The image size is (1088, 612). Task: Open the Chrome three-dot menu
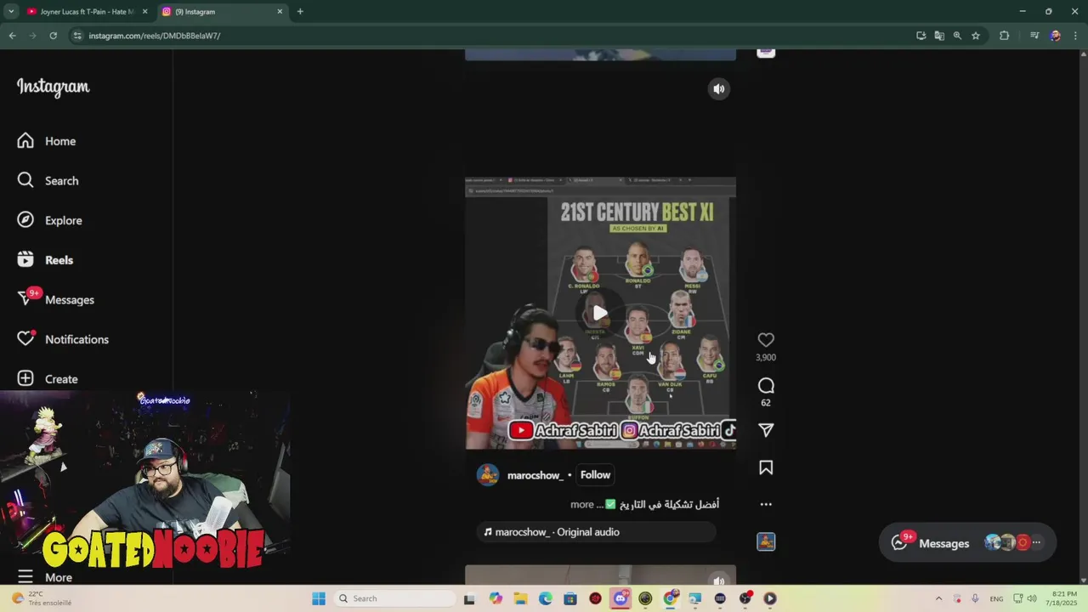click(1074, 36)
